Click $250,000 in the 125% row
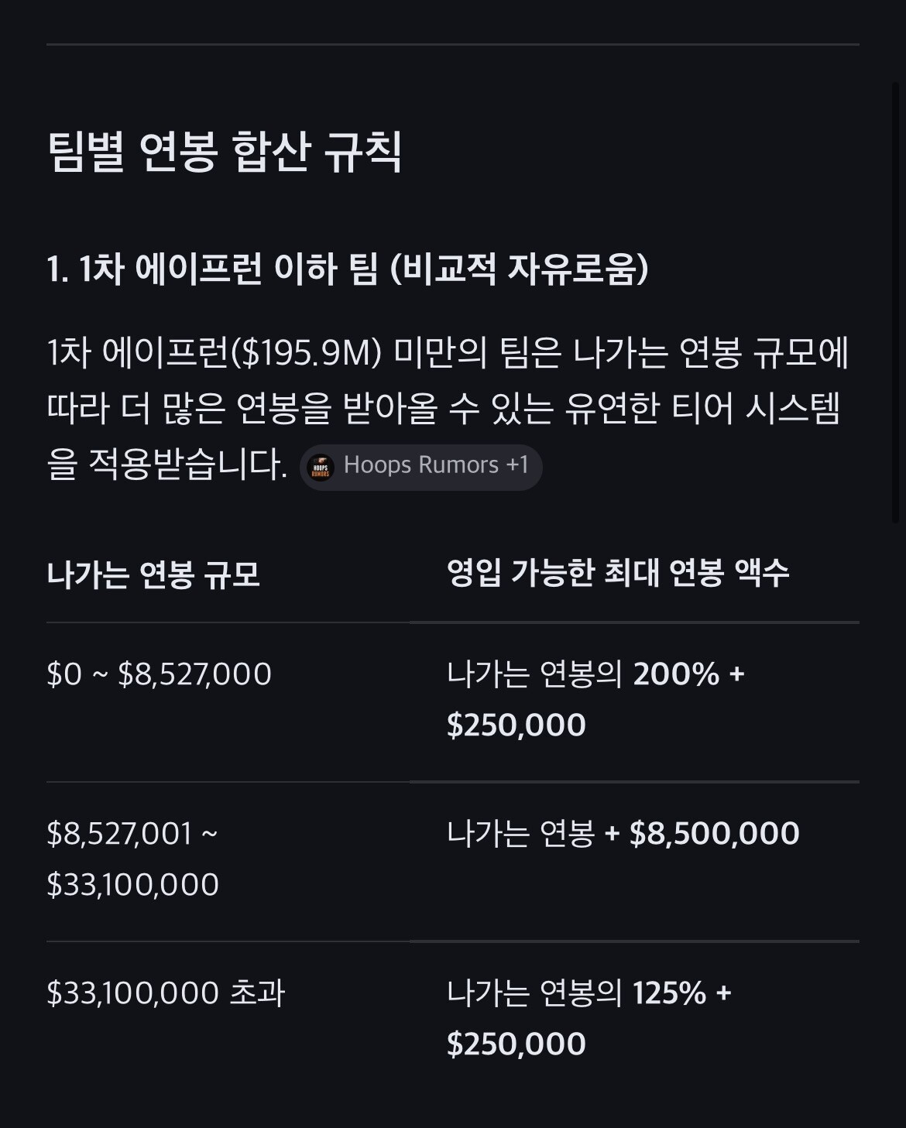 click(516, 1044)
